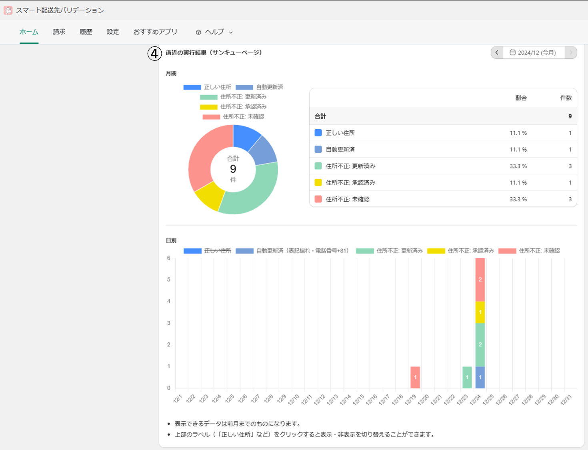588x450 pixels.
Task: Select the ホーム tab
Action: click(29, 32)
